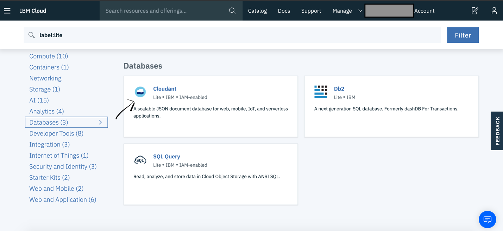Click the Cloudant description text about JSON database
The image size is (503, 231).
(210, 112)
